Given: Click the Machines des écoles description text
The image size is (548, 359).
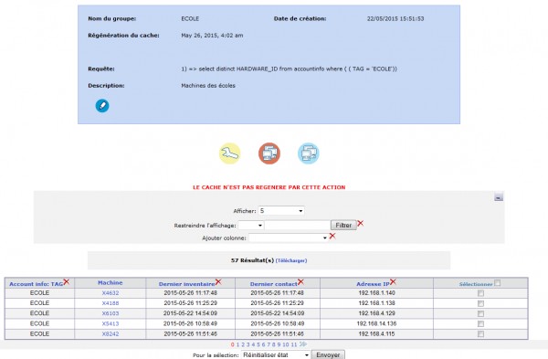Looking at the screenshot, I should (x=208, y=85).
